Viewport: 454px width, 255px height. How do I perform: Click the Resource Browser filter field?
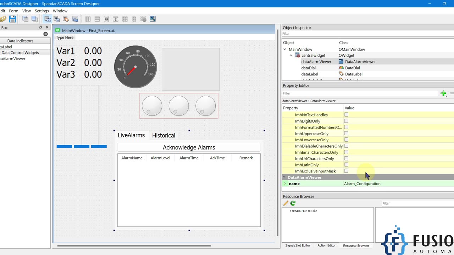(x=417, y=203)
